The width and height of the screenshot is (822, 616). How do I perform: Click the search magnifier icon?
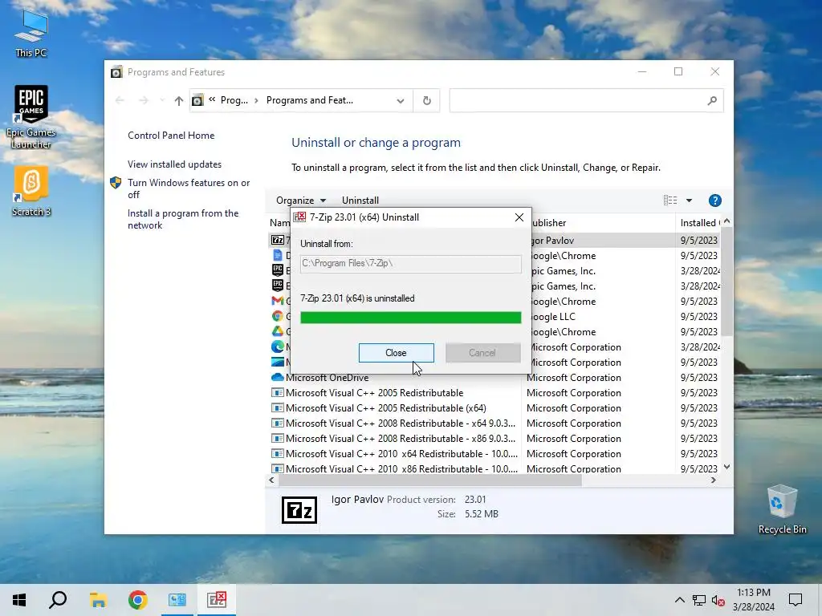(x=712, y=100)
